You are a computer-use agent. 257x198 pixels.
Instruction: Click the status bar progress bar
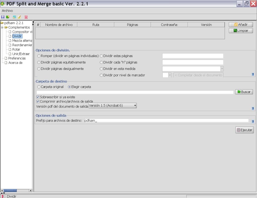click(x=221, y=196)
